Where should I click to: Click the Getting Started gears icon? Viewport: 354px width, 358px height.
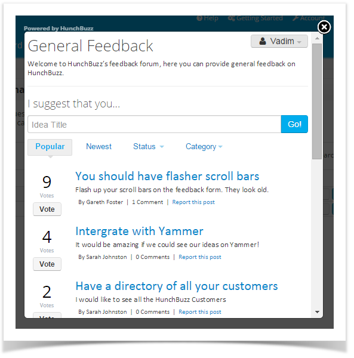pos(232,18)
